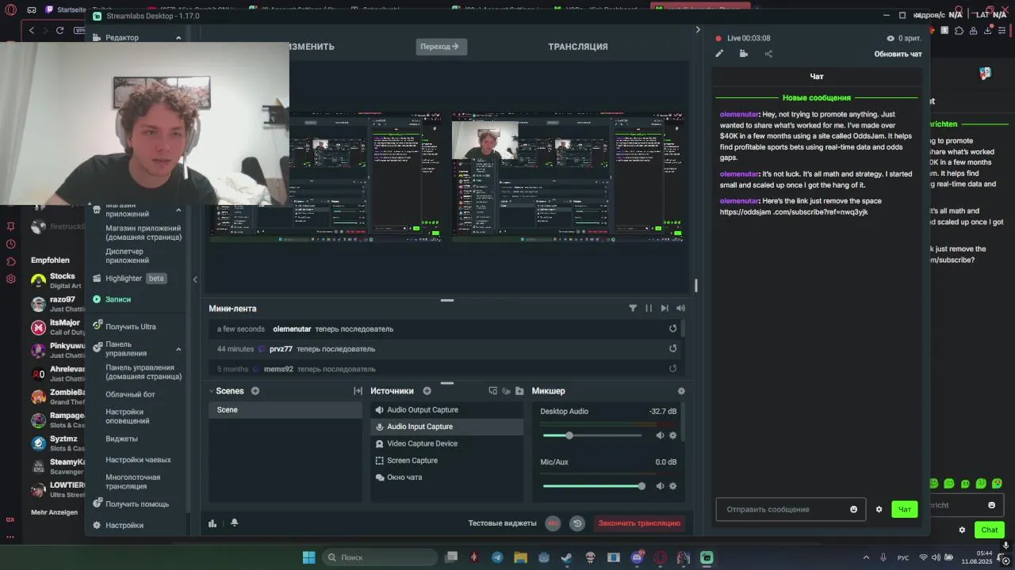Send message with green Чат button

(x=904, y=509)
